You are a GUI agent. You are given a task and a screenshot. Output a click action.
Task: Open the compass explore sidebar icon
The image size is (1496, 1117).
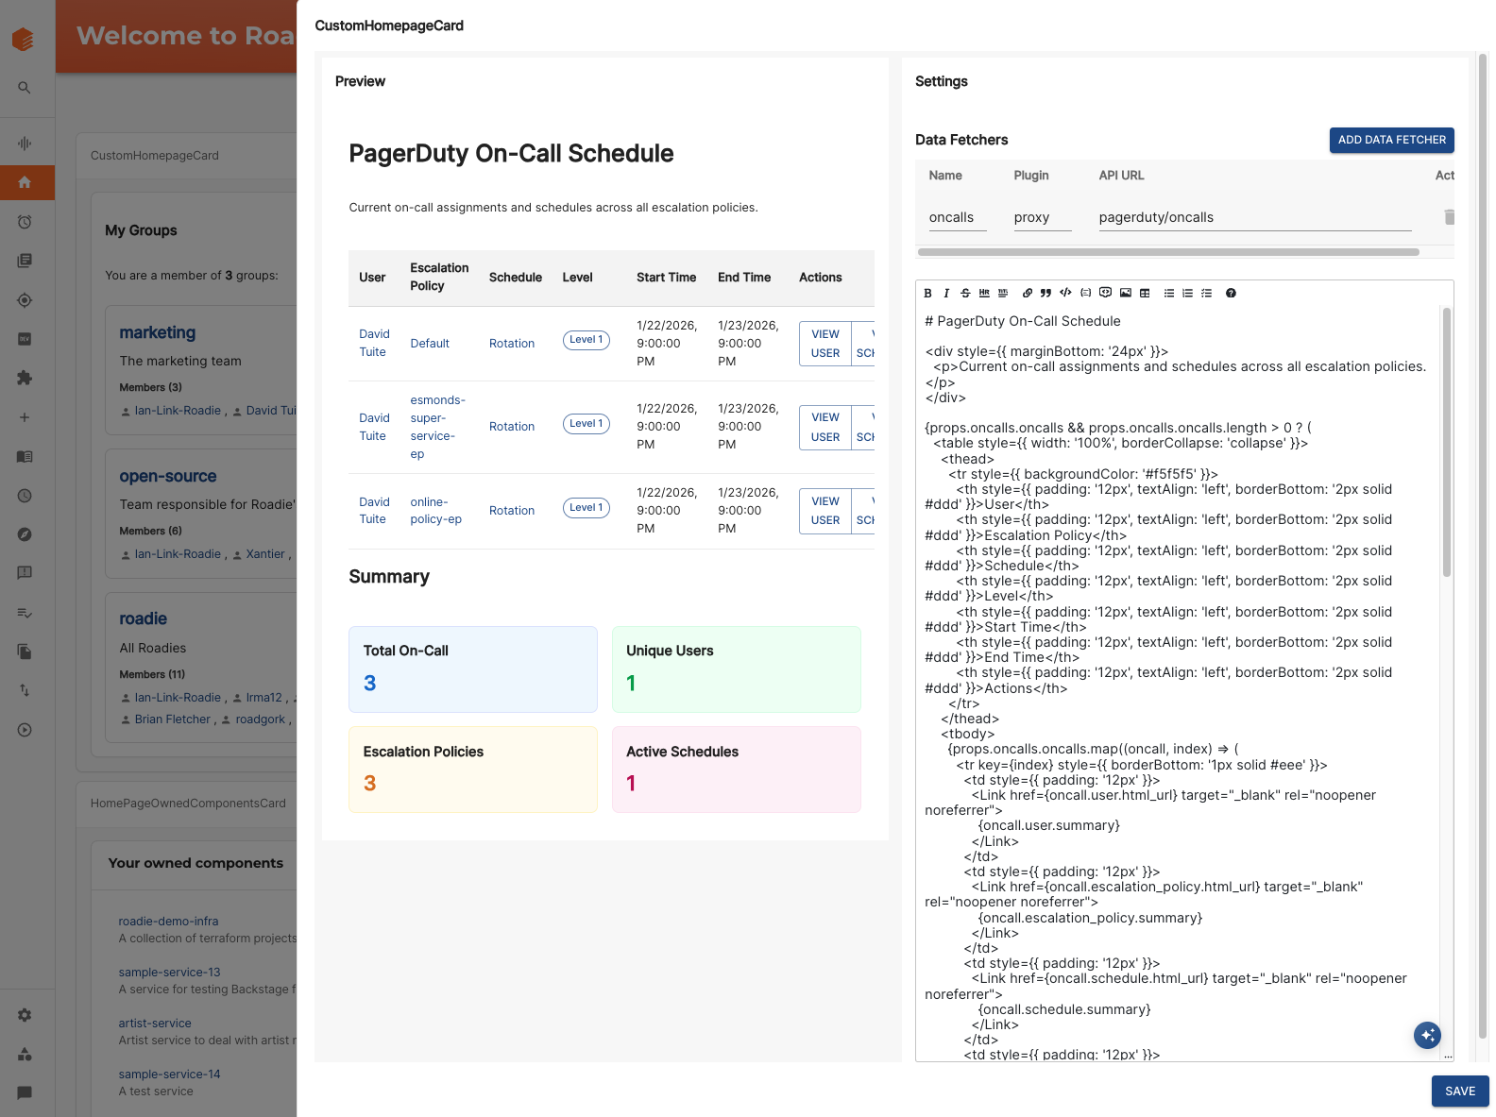25,534
